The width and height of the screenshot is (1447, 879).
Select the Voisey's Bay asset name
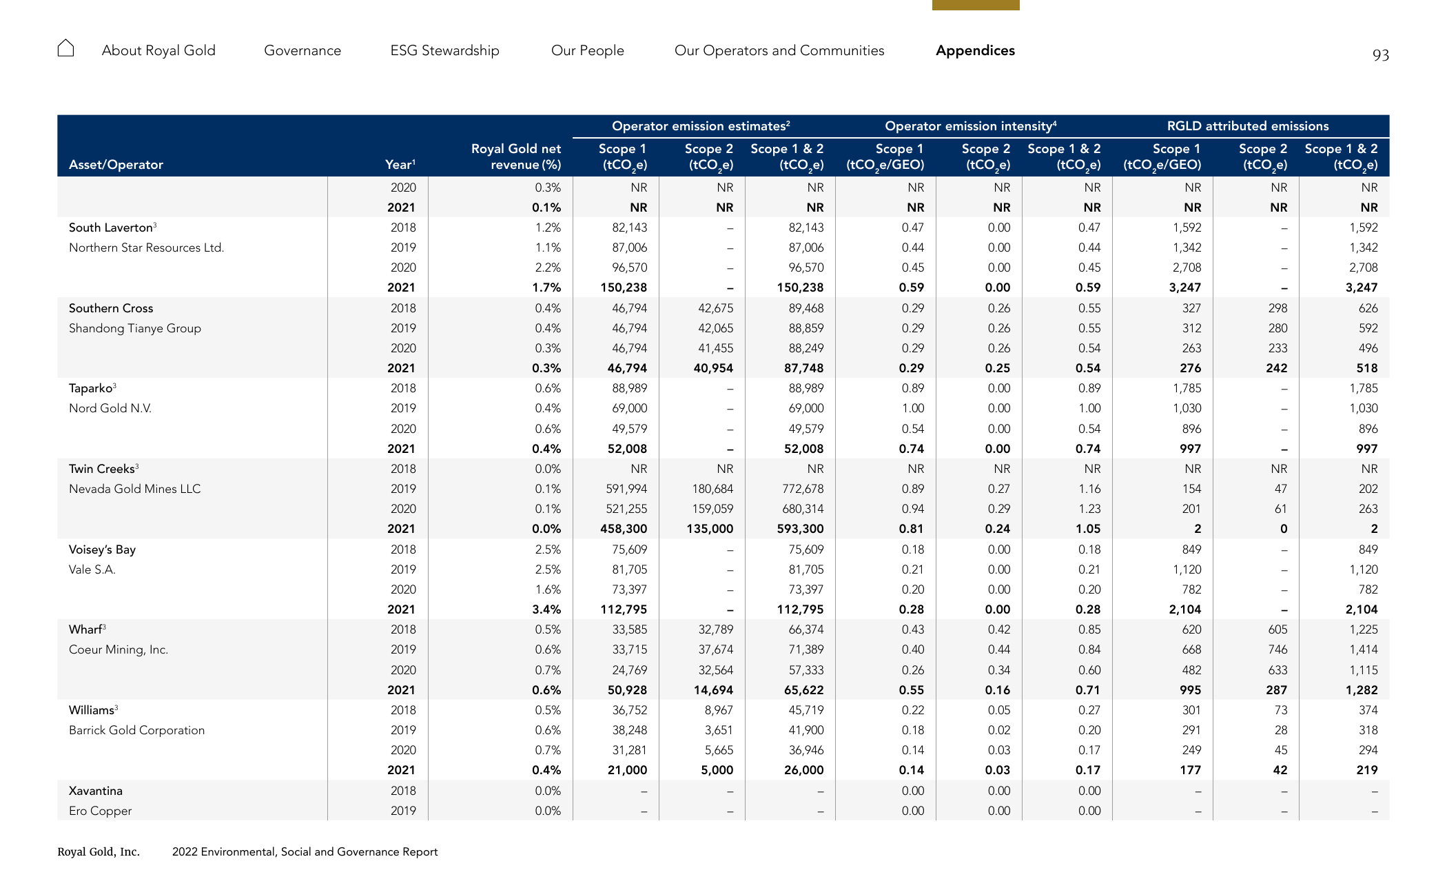pyautogui.click(x=102, y=549)
